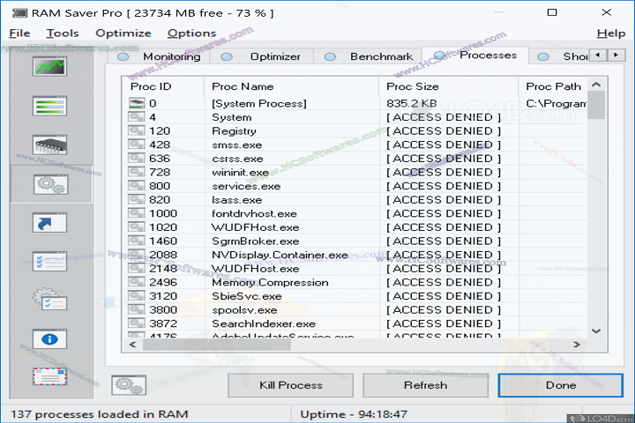Open the blue arrow Shortcuts sidebar icon
This screenshot has height=423, width=635.
coord(49,223)
